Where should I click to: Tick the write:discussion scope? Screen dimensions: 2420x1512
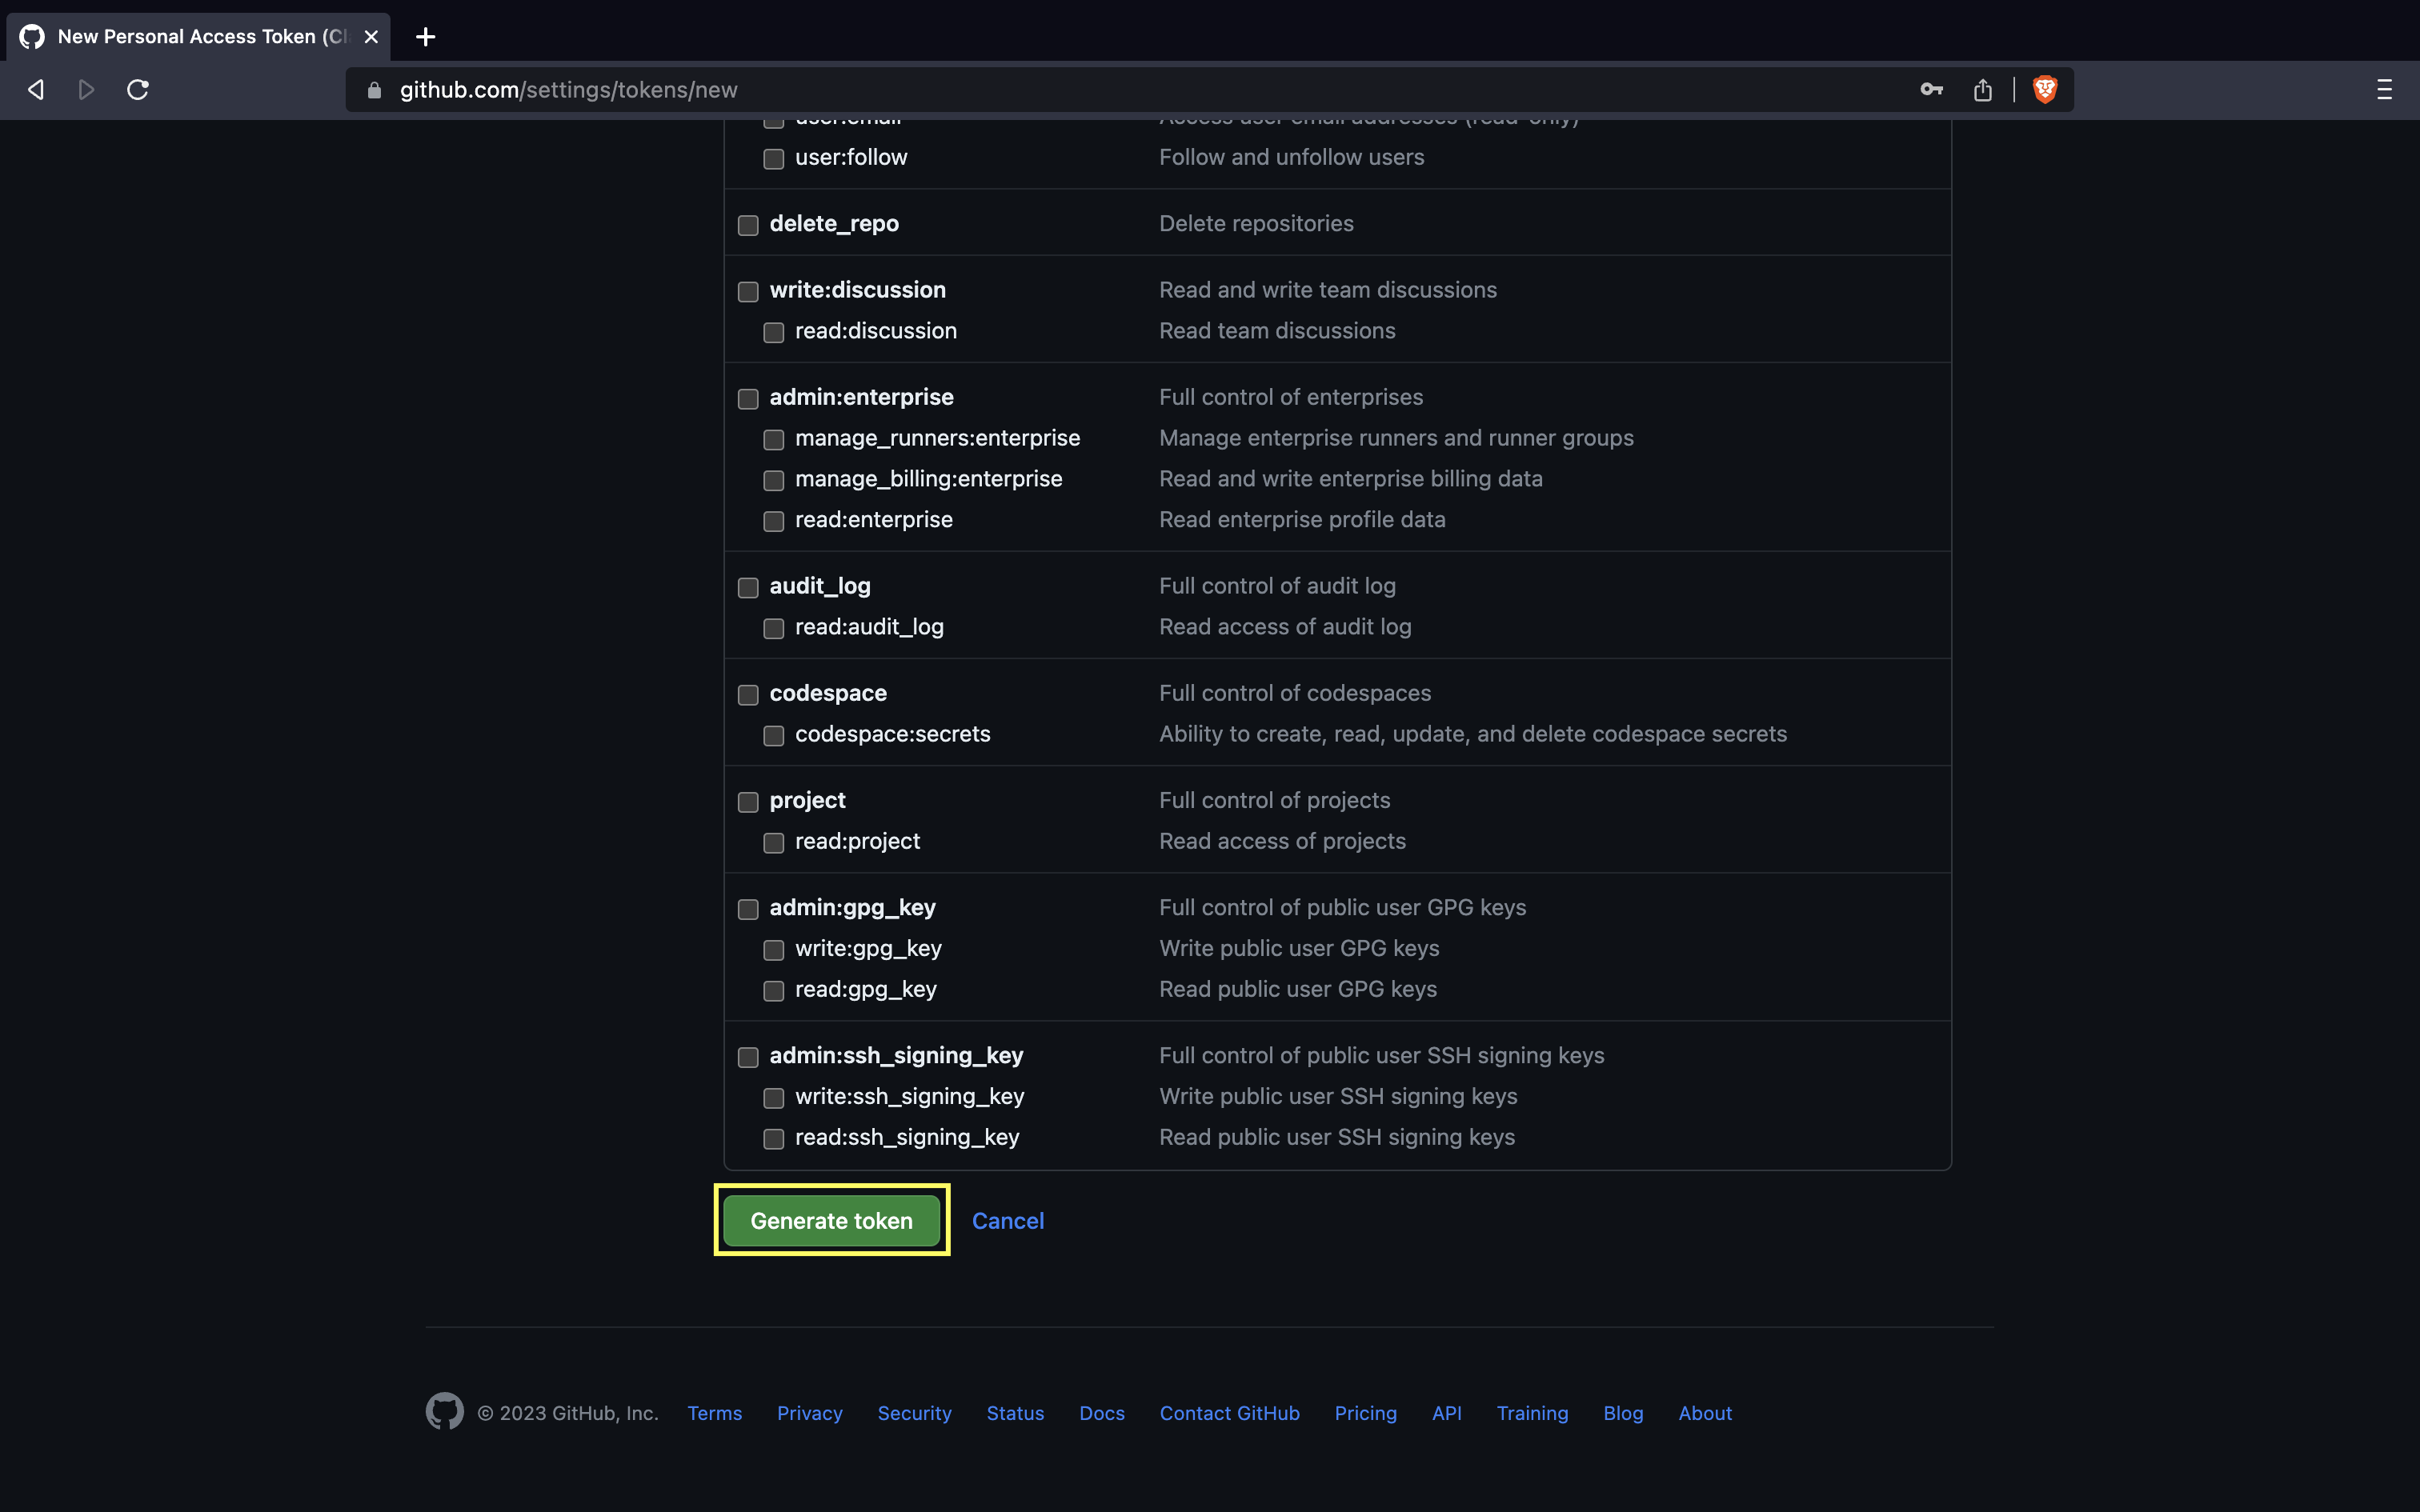click(x=748, y=292)
